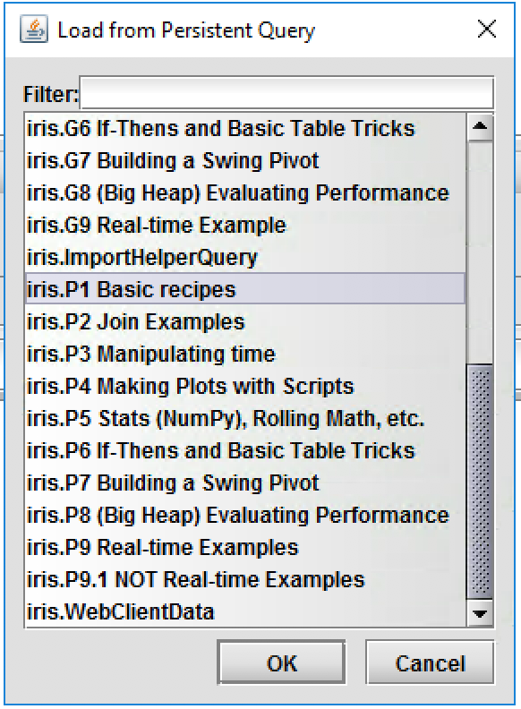This screenshot has height=709, width=521.
Task: Choose iris.WebClientData query
Action: 245,611
